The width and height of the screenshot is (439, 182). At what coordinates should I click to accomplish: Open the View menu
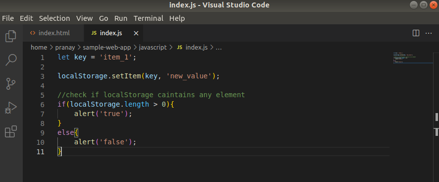tap(84, 18)
